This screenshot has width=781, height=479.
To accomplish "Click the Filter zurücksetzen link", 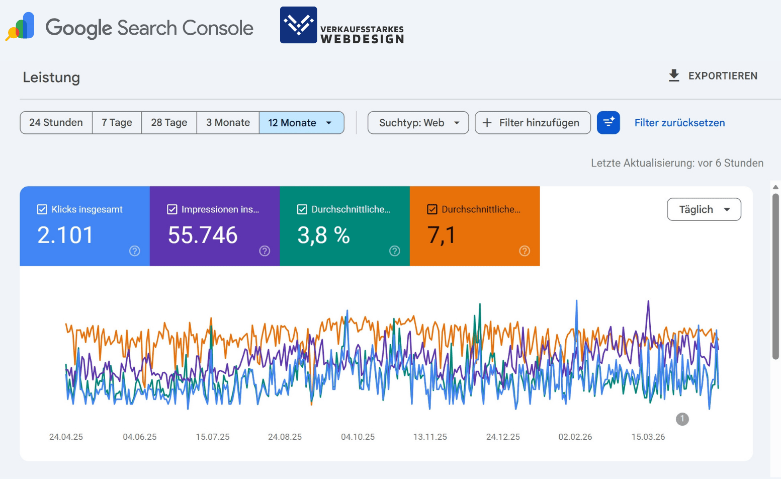I will (x=679, y=122).
